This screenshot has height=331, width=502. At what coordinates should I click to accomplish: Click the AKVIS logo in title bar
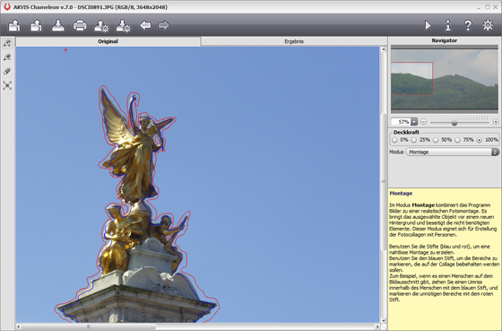point(7,7)
